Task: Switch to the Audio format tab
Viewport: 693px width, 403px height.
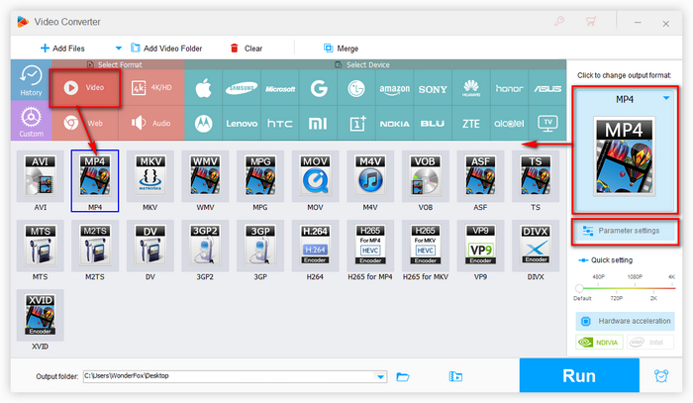Action: click(x=151, y=123)
